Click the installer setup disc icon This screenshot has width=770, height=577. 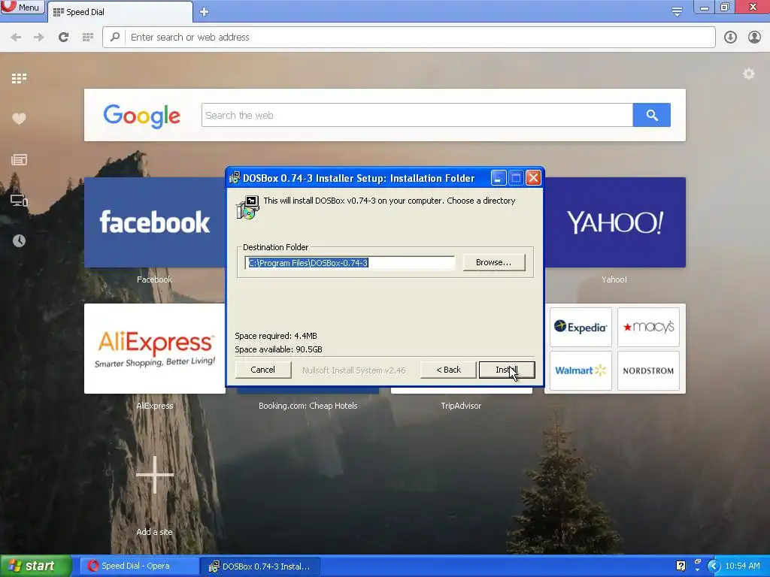point(248,207)
